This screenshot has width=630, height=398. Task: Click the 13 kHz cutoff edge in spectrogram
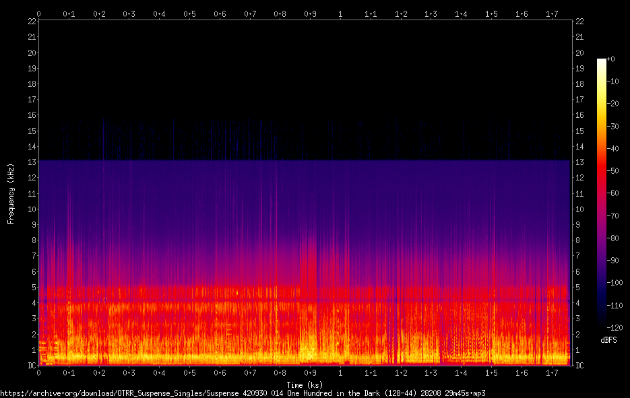point(305,160)
